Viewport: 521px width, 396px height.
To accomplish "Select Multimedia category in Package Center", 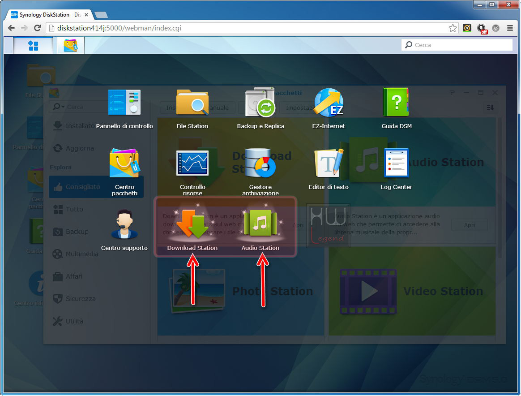I will pos(76,254).
